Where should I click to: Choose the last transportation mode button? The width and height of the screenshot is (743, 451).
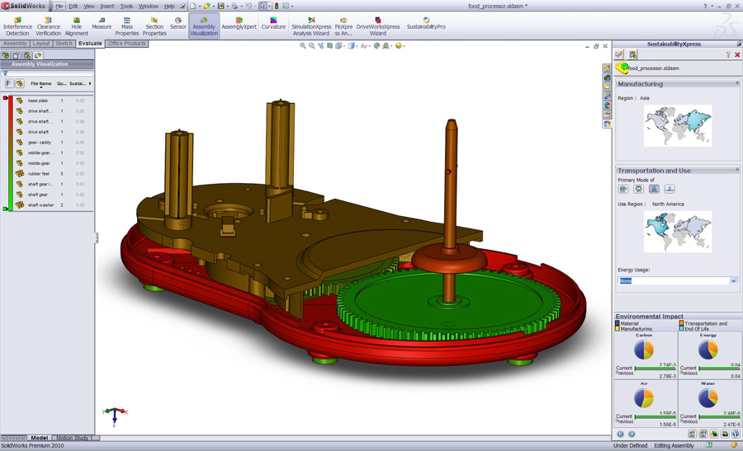point(670,190)
